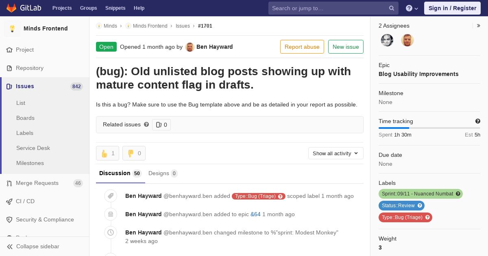This screenshot has width=488, height=256.
Task: Click the Security & Compliance shield icon
Action: [x=9, y=219]
